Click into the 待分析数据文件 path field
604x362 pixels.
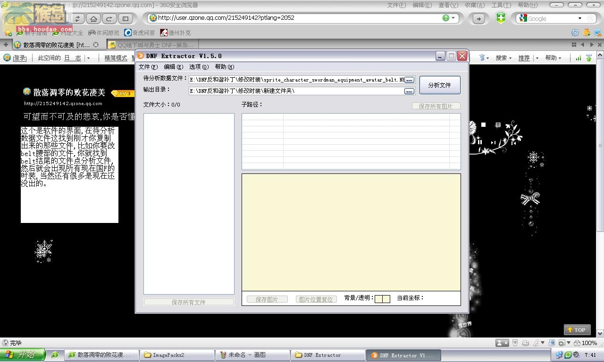(296, 80)
